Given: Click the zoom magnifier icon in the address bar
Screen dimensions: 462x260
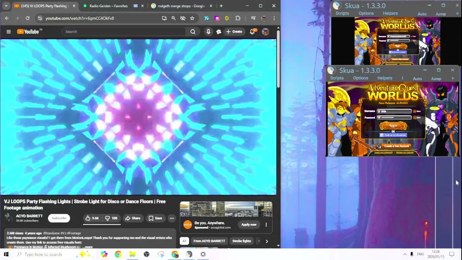Looking at the screenshot, I should pyautogui.click(x=174, y=18).
